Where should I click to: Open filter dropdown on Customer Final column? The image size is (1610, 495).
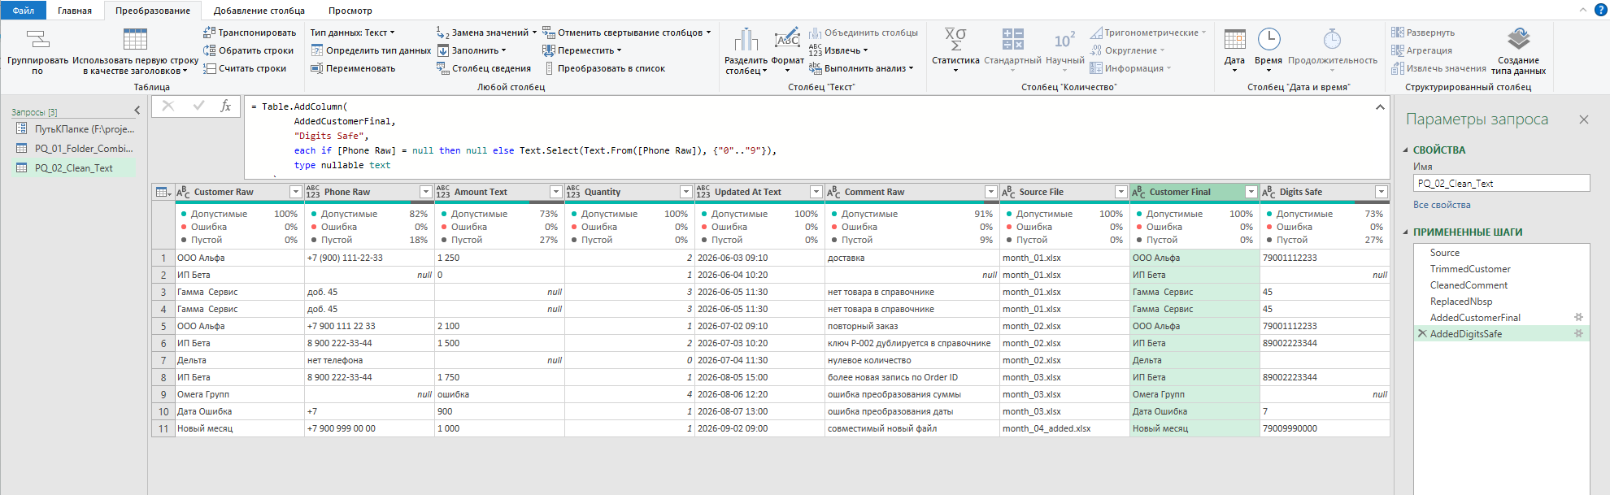click(x=1251, y=192)
